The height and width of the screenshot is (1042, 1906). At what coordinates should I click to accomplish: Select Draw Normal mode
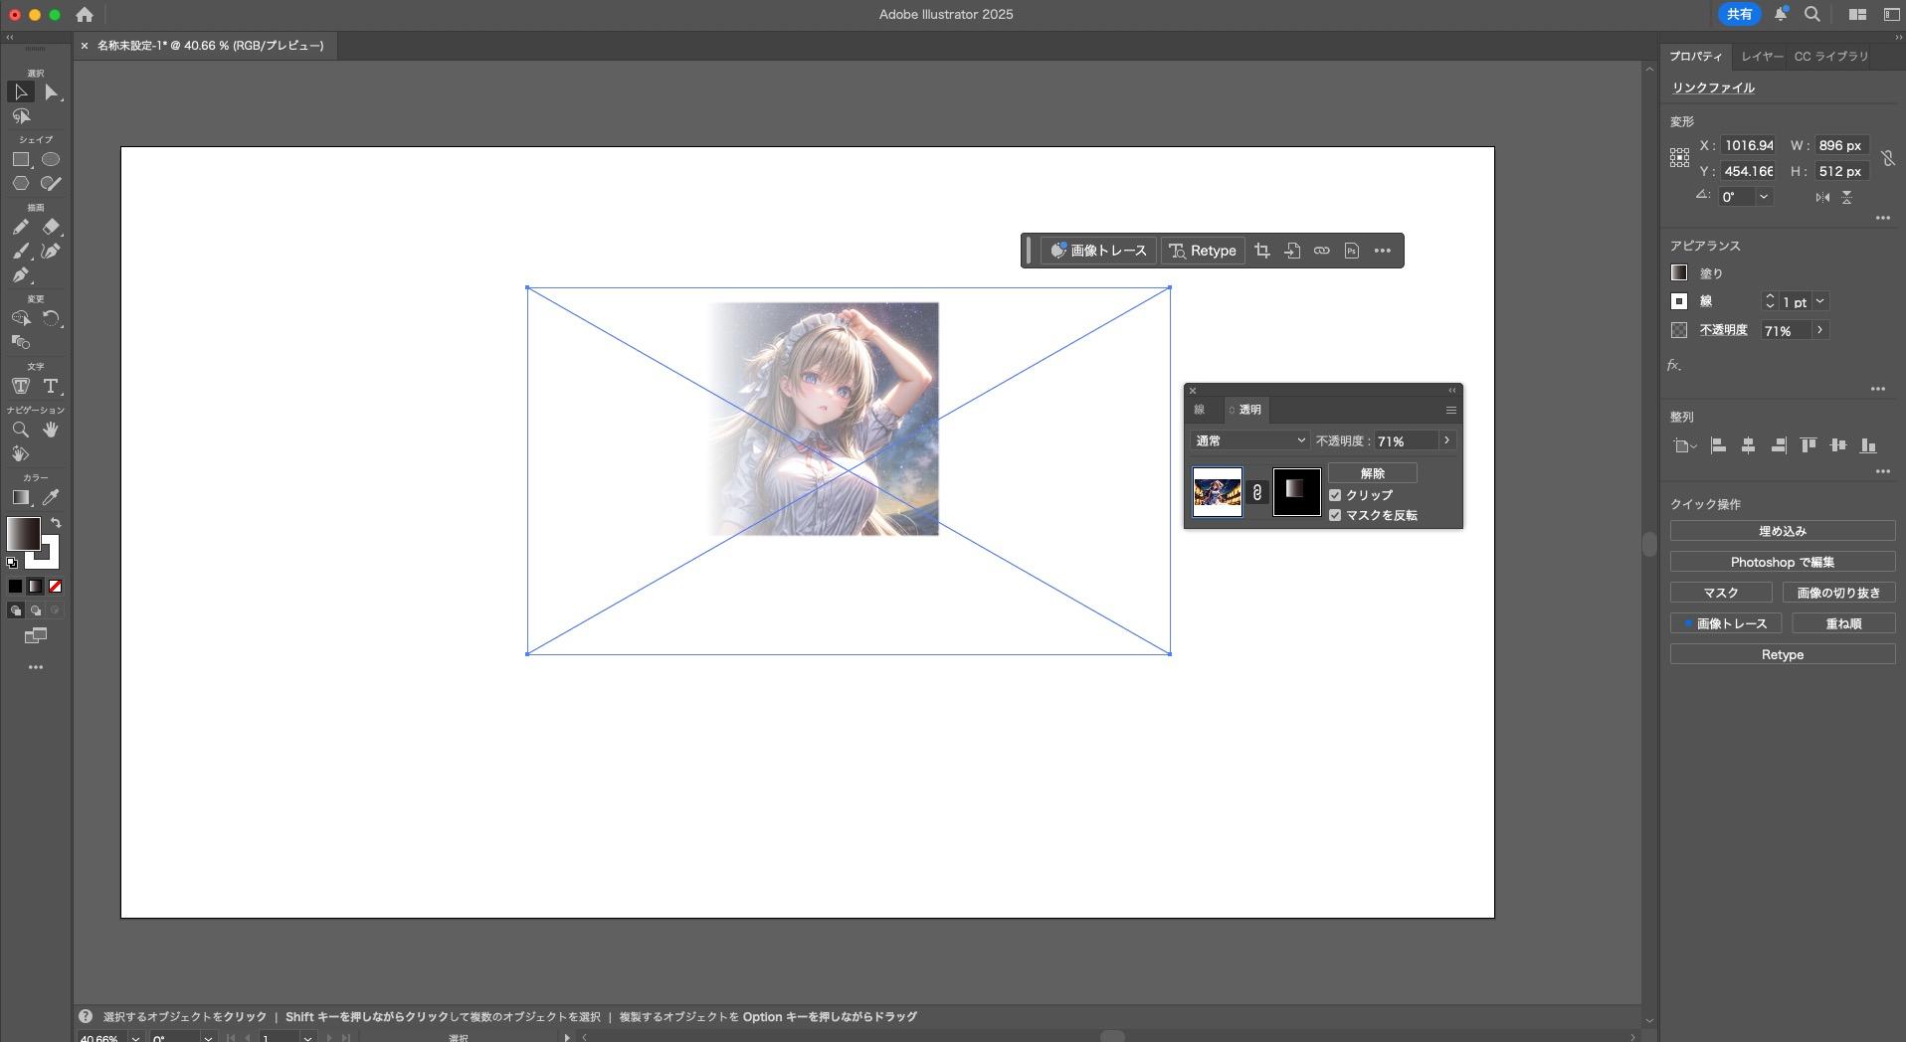tap(15, 610)
